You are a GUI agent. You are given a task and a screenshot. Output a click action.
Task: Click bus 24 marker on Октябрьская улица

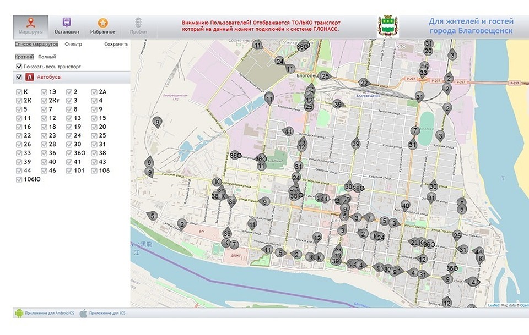[x=296, y=178]
